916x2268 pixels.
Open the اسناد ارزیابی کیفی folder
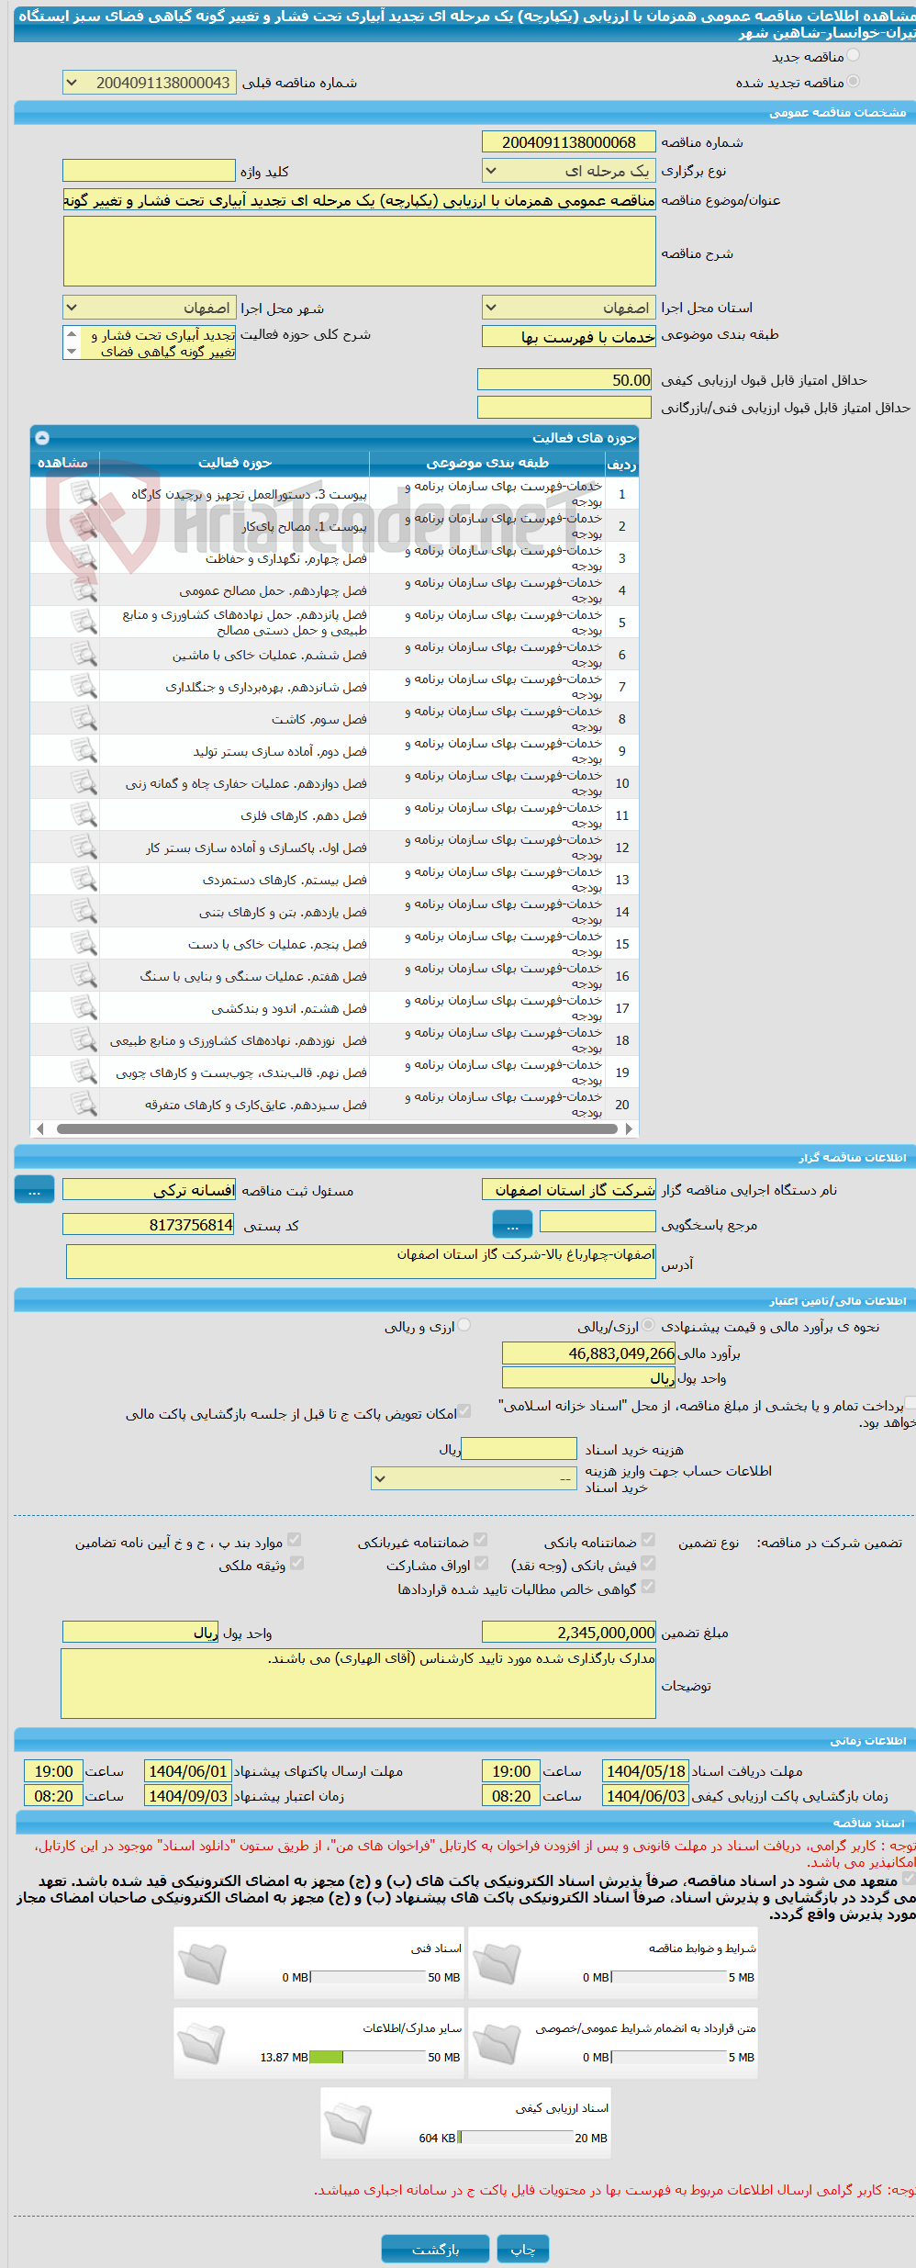coord(349,2123)
